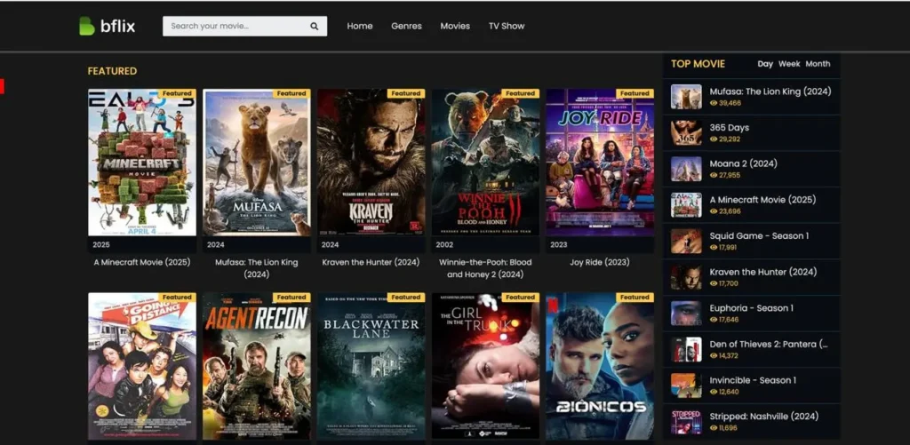Click featured title Mufasa: The Lion King (2024)
This screenshot has width=910, height=445.
pyautogui.click(x=257, y=268)
